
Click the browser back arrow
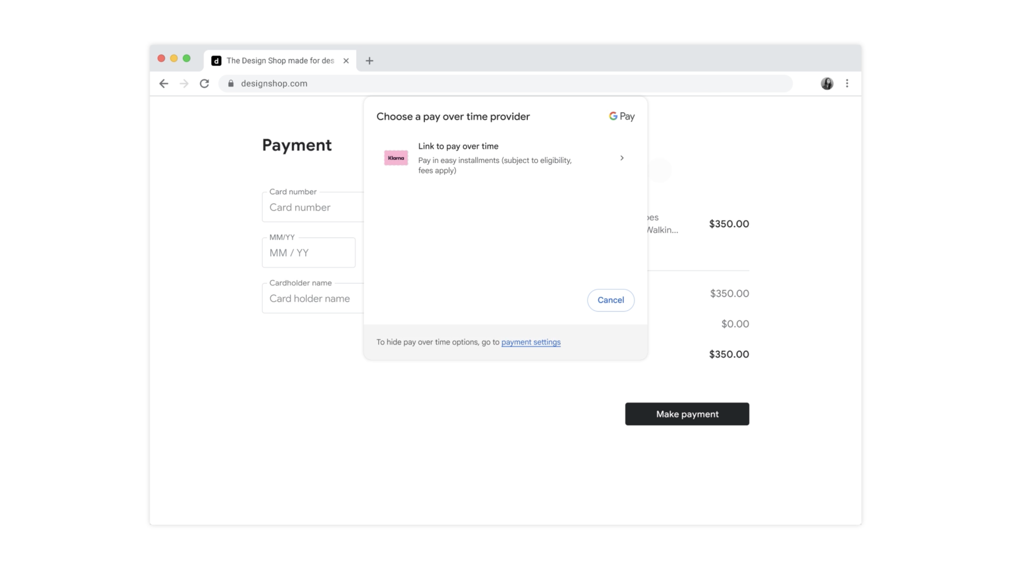point(164,83)
